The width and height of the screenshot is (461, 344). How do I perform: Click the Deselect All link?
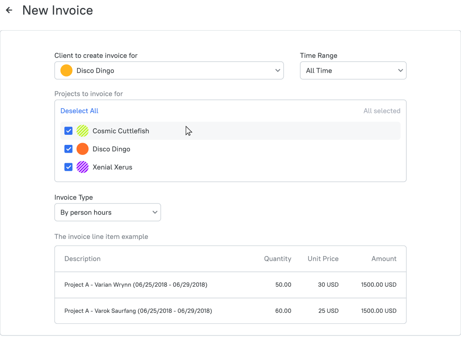pos(79,111)
